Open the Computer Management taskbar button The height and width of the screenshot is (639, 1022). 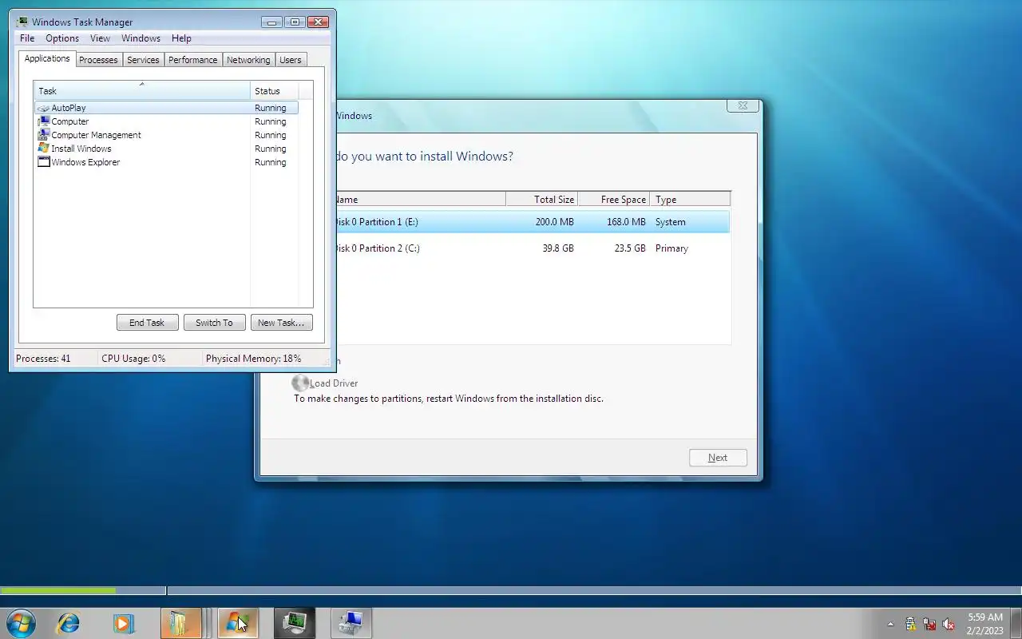coord(351,623)
